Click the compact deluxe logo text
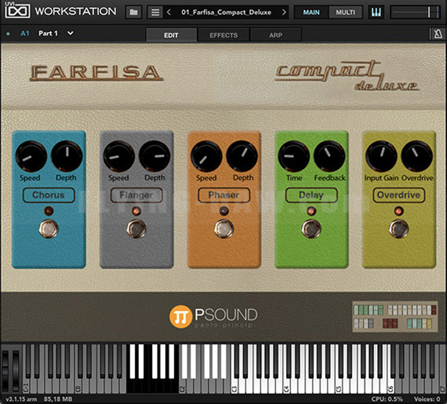The width and height of the screenshot is (447, 404). click(347, 76)
